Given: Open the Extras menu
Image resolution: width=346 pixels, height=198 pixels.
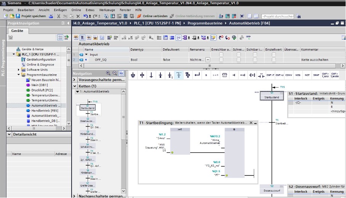Looking at the screenshot, I should [x=90, y=9].
